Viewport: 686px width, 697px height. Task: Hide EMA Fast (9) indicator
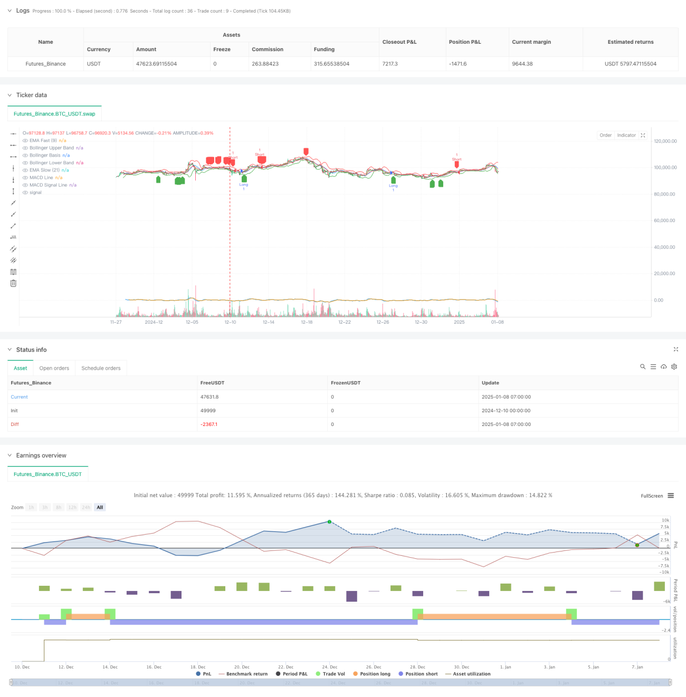pos(25,140)
